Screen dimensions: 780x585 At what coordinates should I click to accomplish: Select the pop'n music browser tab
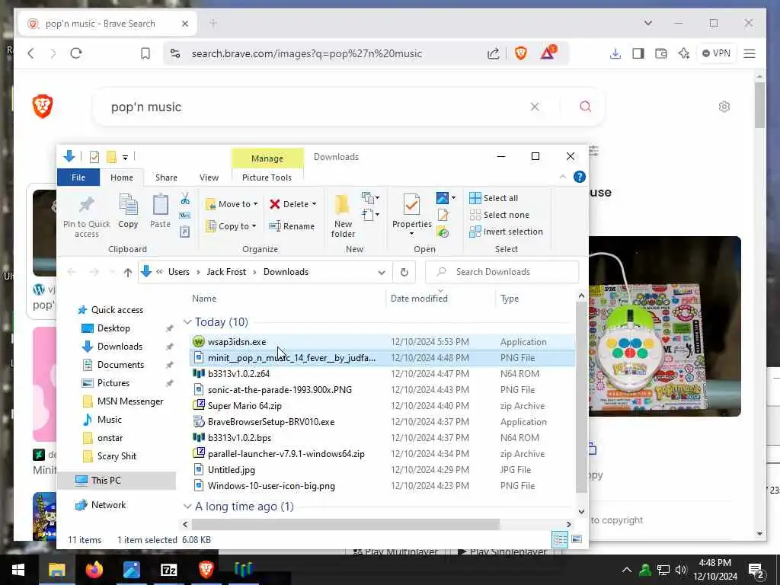[x=107, y=24]
